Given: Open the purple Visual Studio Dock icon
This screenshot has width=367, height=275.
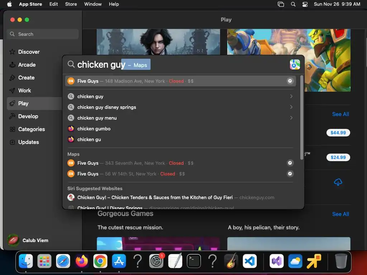Looking at the screenshot, I should [x=277, y=261].
